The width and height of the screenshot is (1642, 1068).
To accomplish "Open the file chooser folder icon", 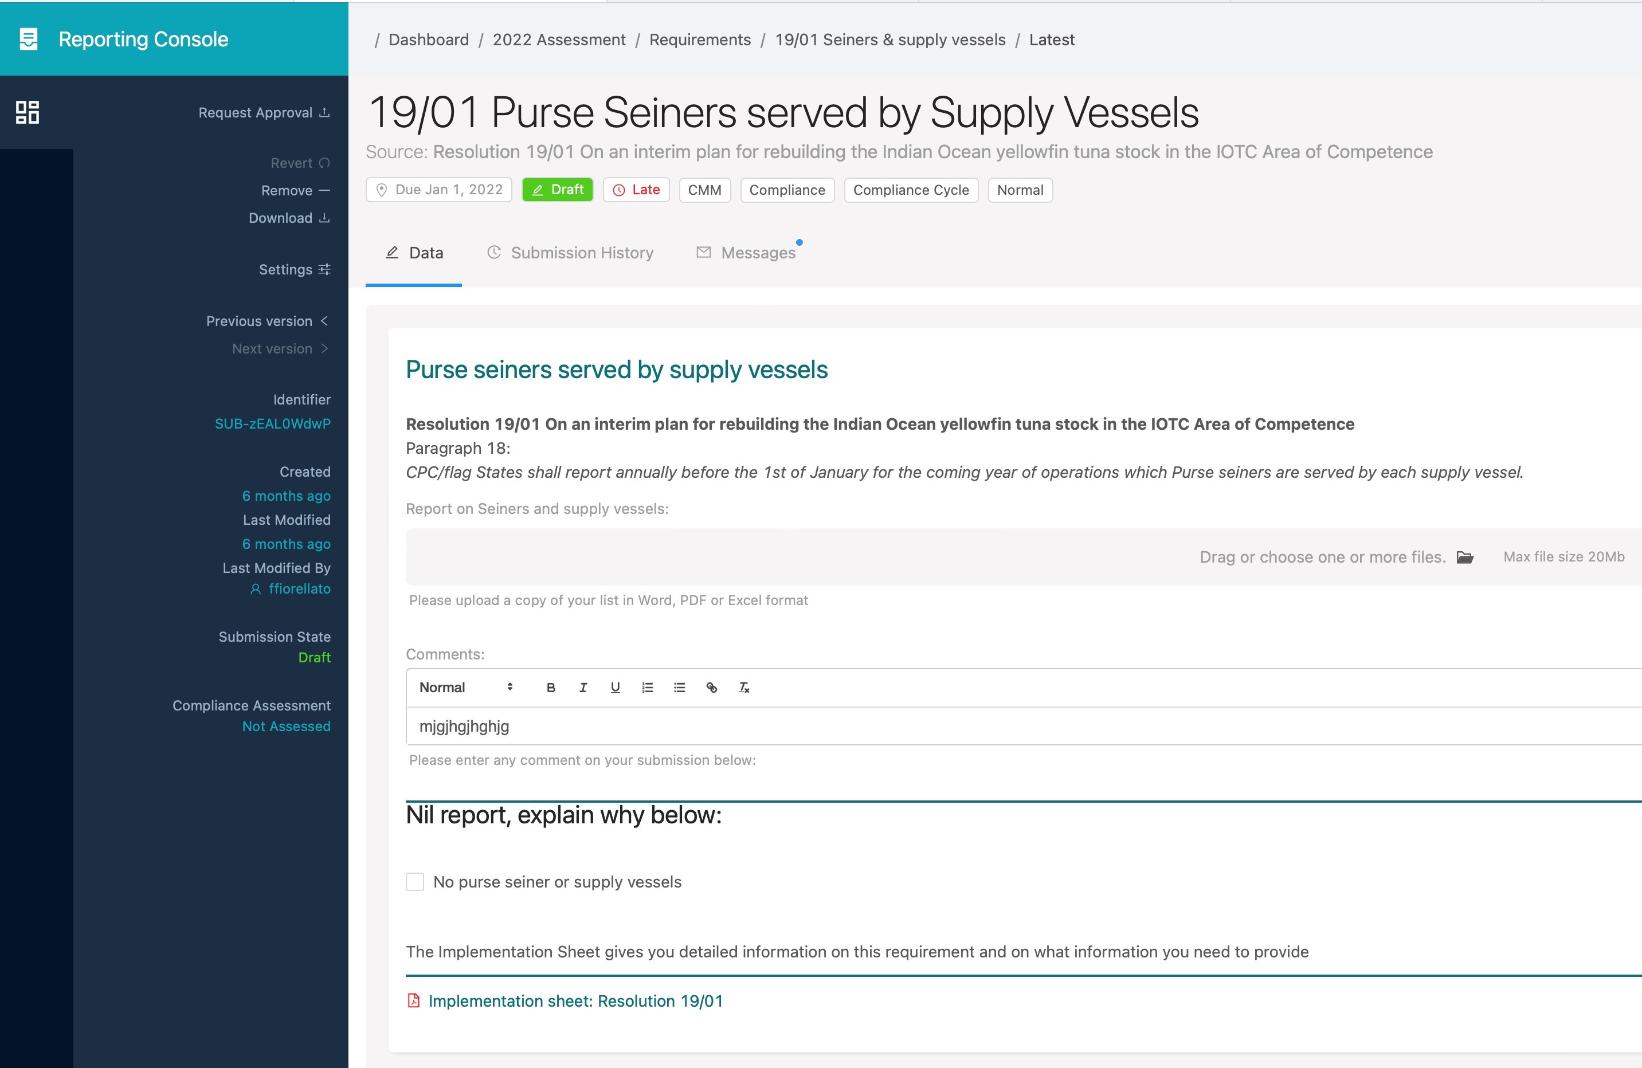I will point(1465,557).
